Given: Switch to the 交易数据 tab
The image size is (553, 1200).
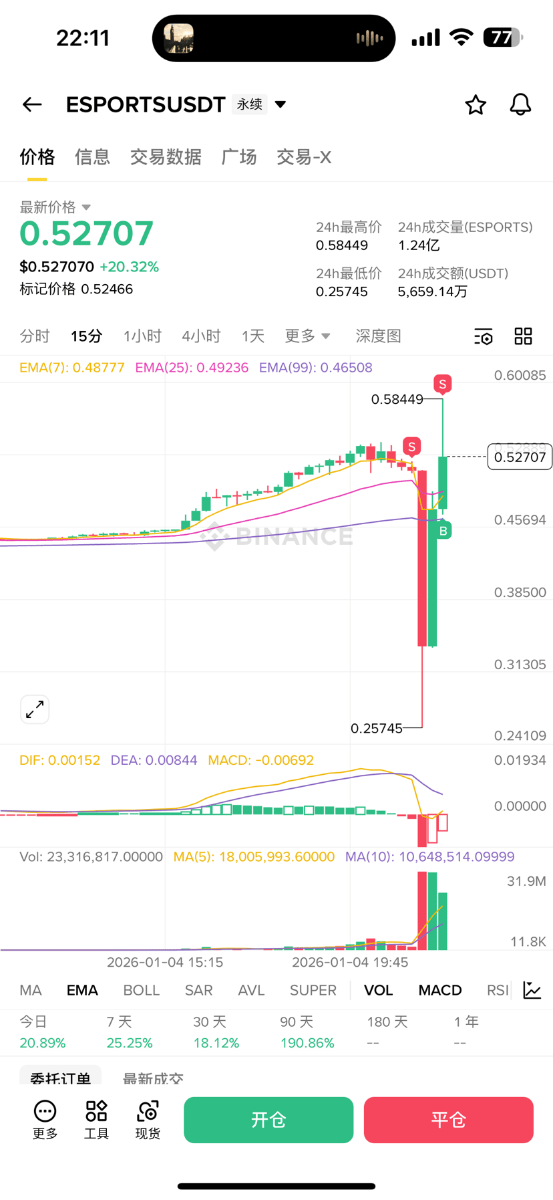Looking at the screenshot, I should [166, 157].
